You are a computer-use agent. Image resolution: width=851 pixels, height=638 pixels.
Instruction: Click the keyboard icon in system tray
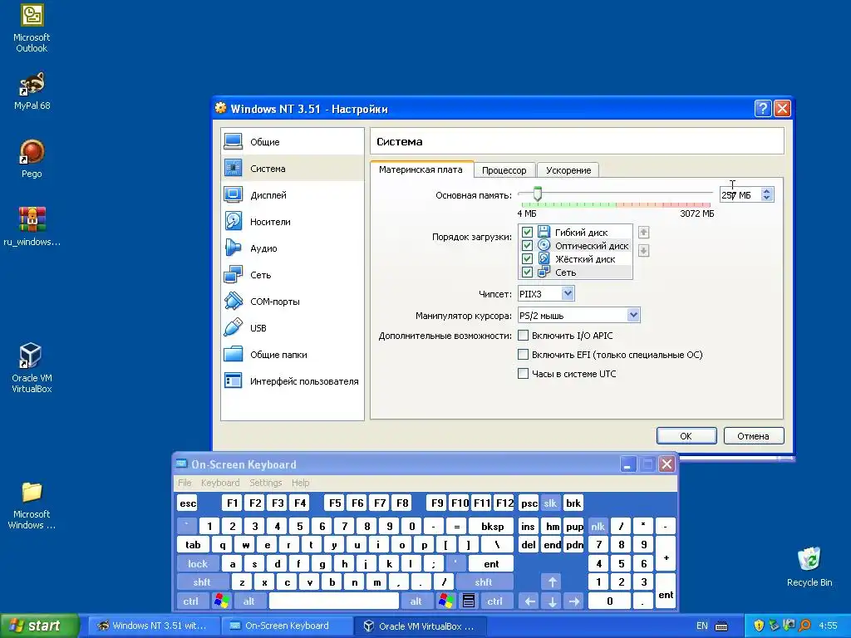721,626
